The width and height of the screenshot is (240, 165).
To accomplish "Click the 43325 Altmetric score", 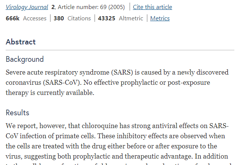I will click(121, 18).
